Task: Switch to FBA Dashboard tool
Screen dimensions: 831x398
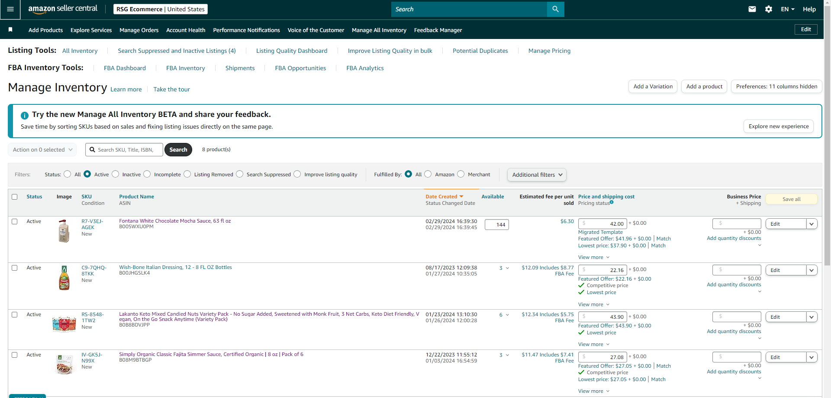Action: coord(125,68)
